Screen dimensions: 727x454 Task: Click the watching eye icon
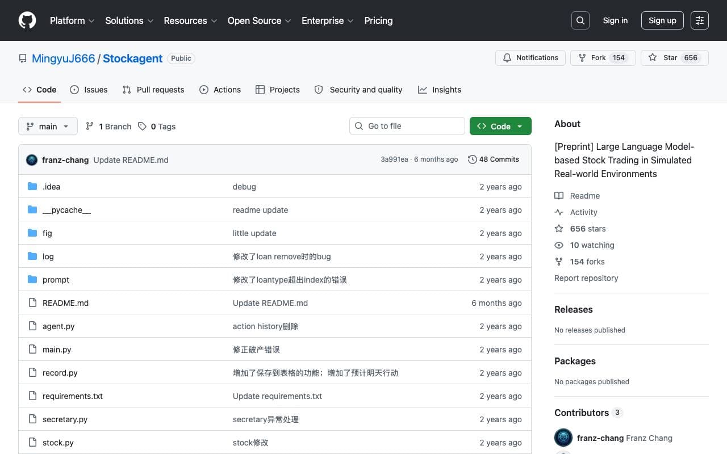pyautogui.click(x=559, y=245)
